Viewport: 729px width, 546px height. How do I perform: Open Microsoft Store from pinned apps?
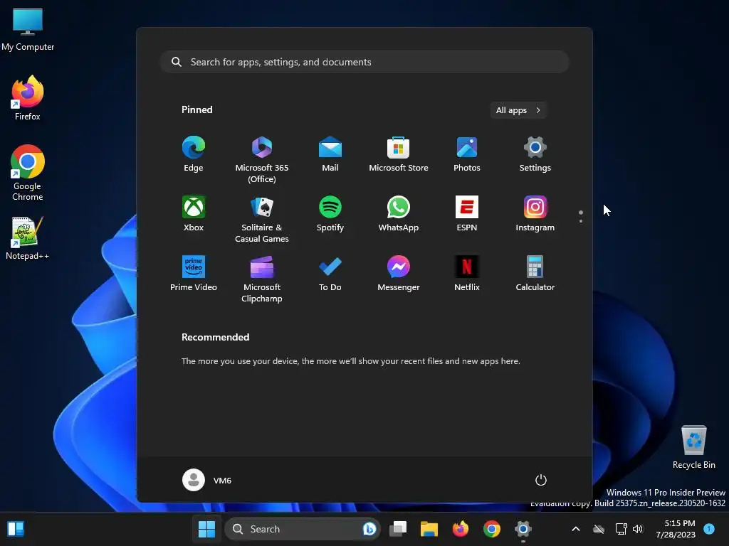tap(399, 154)
